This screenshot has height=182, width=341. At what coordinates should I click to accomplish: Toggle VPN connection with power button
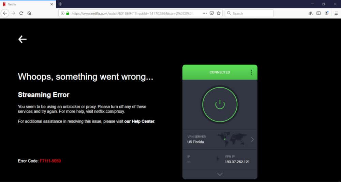(x=220, y=104)
